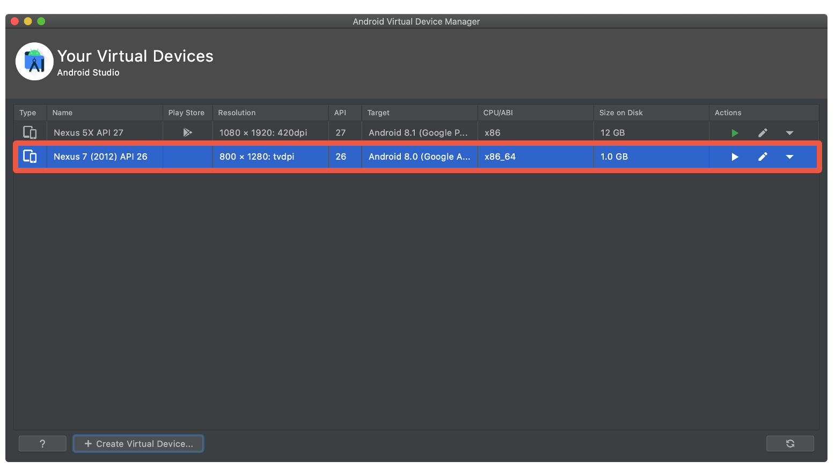Launch the Nexus 5X API 27 emulator
835x476 pixels.
click(x=735, y=133)
